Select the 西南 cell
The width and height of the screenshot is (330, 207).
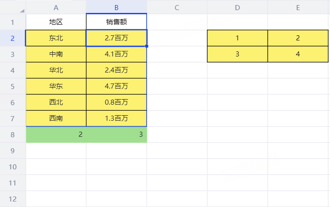click(56, 118)
